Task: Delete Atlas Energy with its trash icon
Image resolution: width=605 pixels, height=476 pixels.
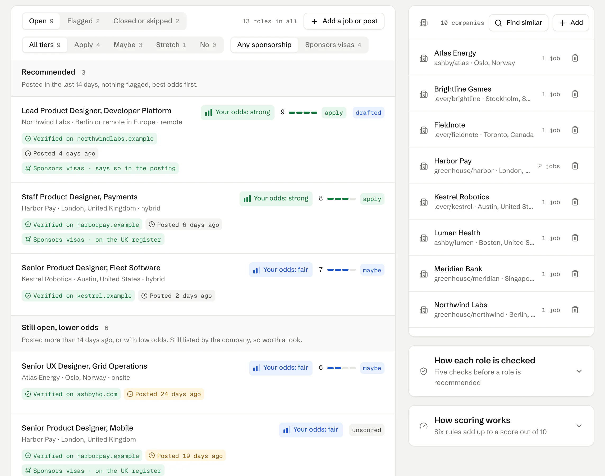Action: pos(575,58)
